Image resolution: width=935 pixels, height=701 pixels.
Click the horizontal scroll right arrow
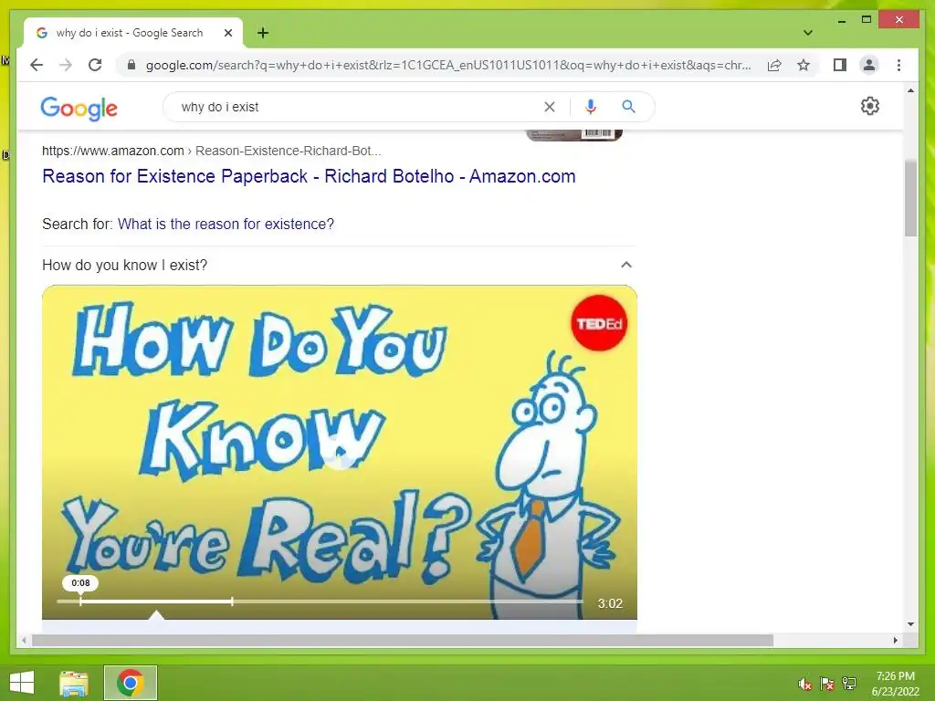(x=895, y=640)
